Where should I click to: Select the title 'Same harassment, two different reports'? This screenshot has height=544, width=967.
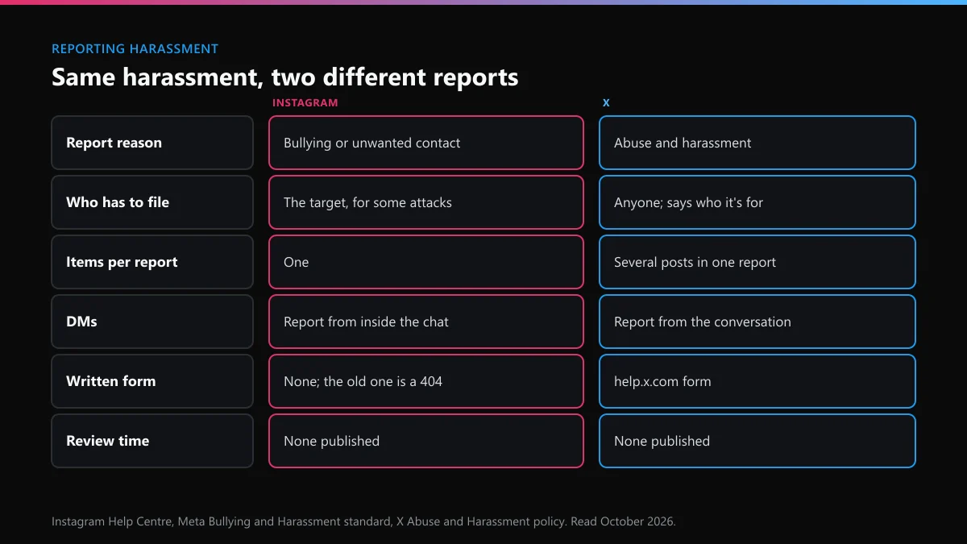(x=285, y=77)
